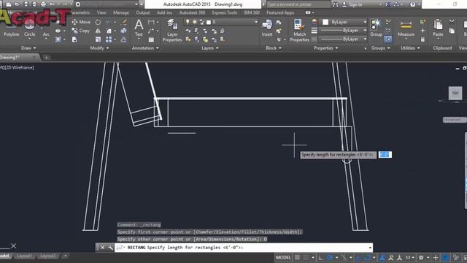
Task: Open Layer Properties manager
Action: click(172, 30)
